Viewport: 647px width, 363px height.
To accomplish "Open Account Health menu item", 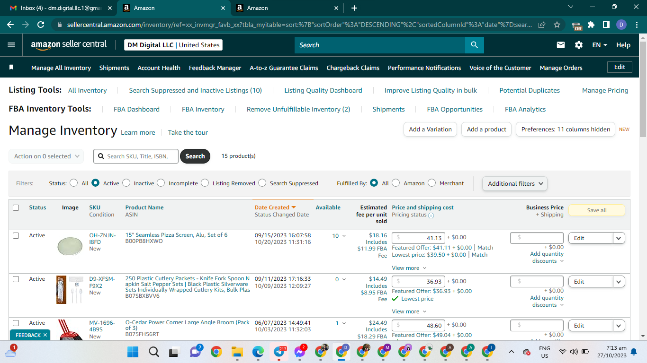I will coord(159,68).
